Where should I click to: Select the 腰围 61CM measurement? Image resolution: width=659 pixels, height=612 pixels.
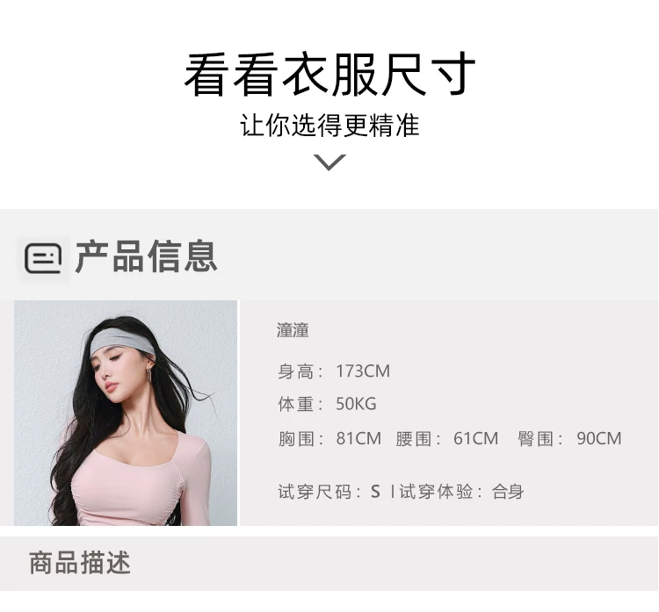pos(446,438)
